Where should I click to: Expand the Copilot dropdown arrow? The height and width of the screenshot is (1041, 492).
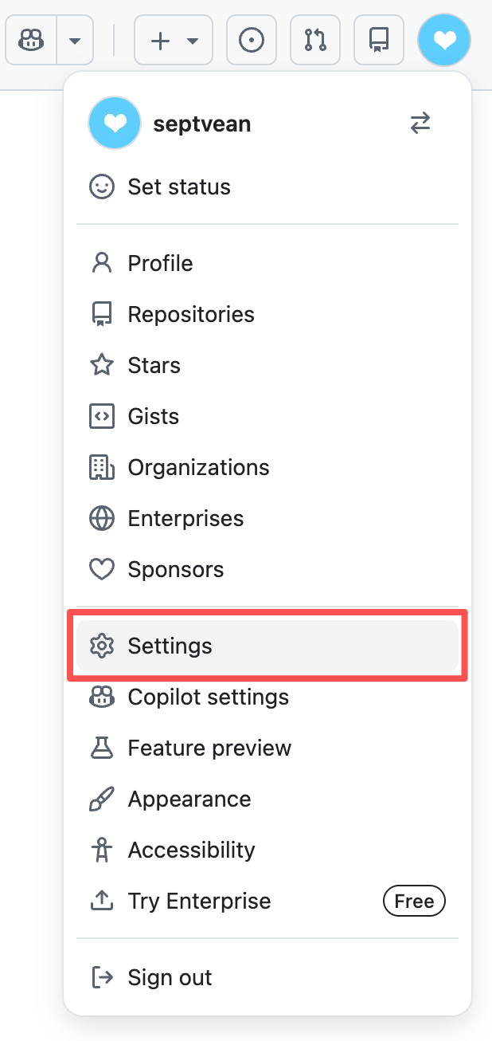click(x=75, y=40)
